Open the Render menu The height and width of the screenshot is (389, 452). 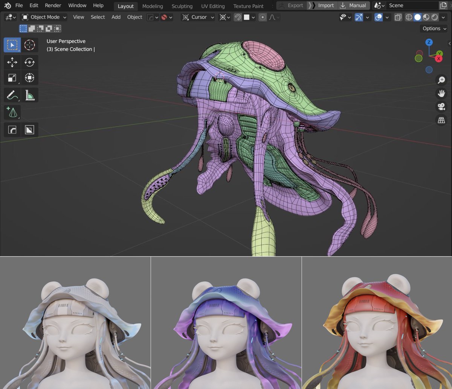coord(53,5)
